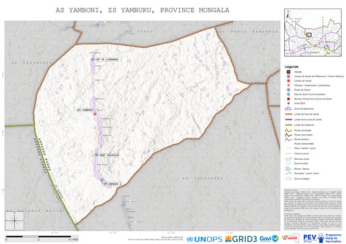This screenshot has height=244, width=346.
Task: Click the Hôpital icon in the legend
Action: [x=288, y=72]
